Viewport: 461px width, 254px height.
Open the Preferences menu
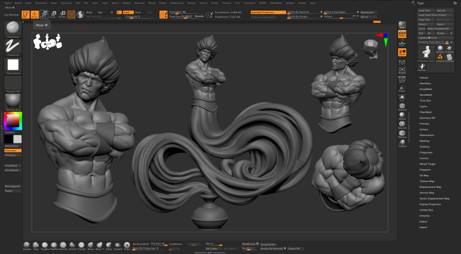point(176,3)
